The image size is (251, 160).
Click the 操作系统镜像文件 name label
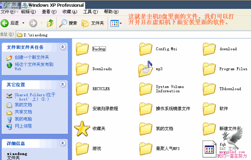click(x=173, y=109)
